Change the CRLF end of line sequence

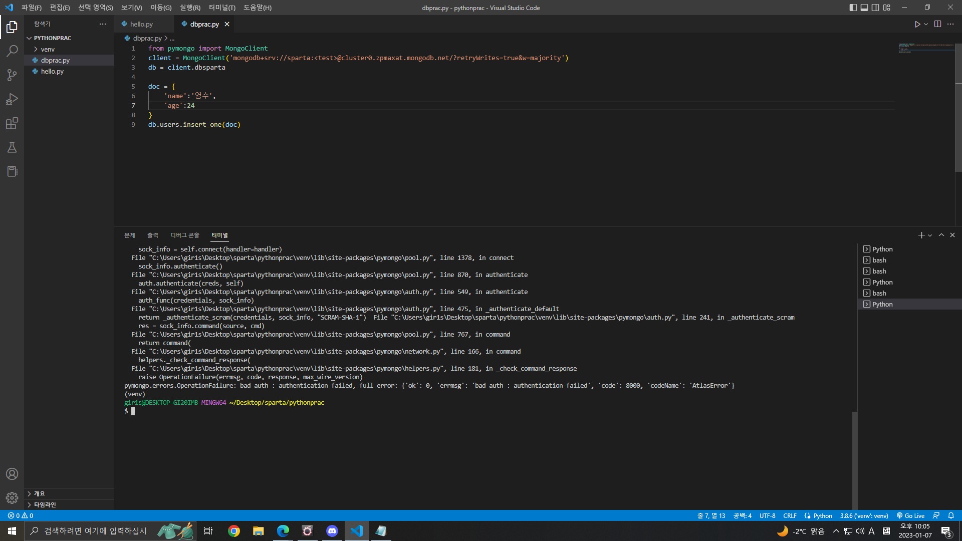tap(790, 515)
